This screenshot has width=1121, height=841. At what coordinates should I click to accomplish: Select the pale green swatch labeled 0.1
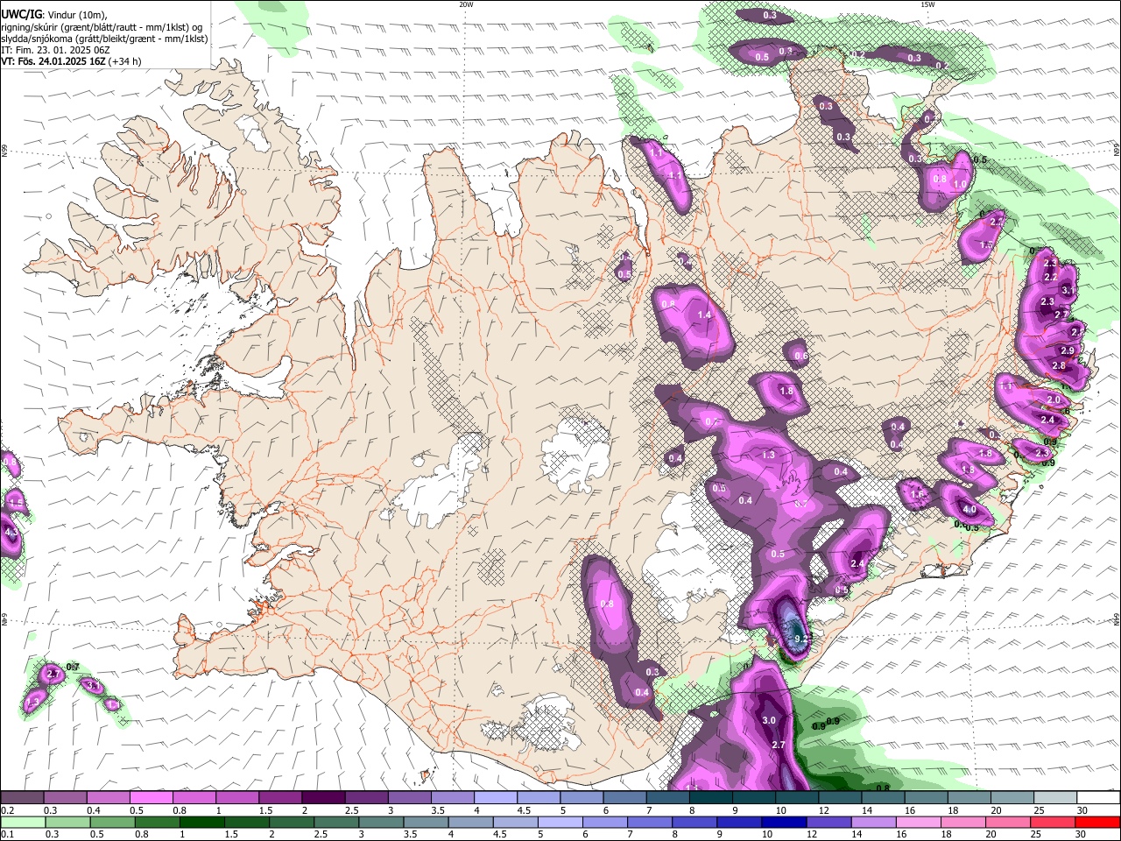22,822
